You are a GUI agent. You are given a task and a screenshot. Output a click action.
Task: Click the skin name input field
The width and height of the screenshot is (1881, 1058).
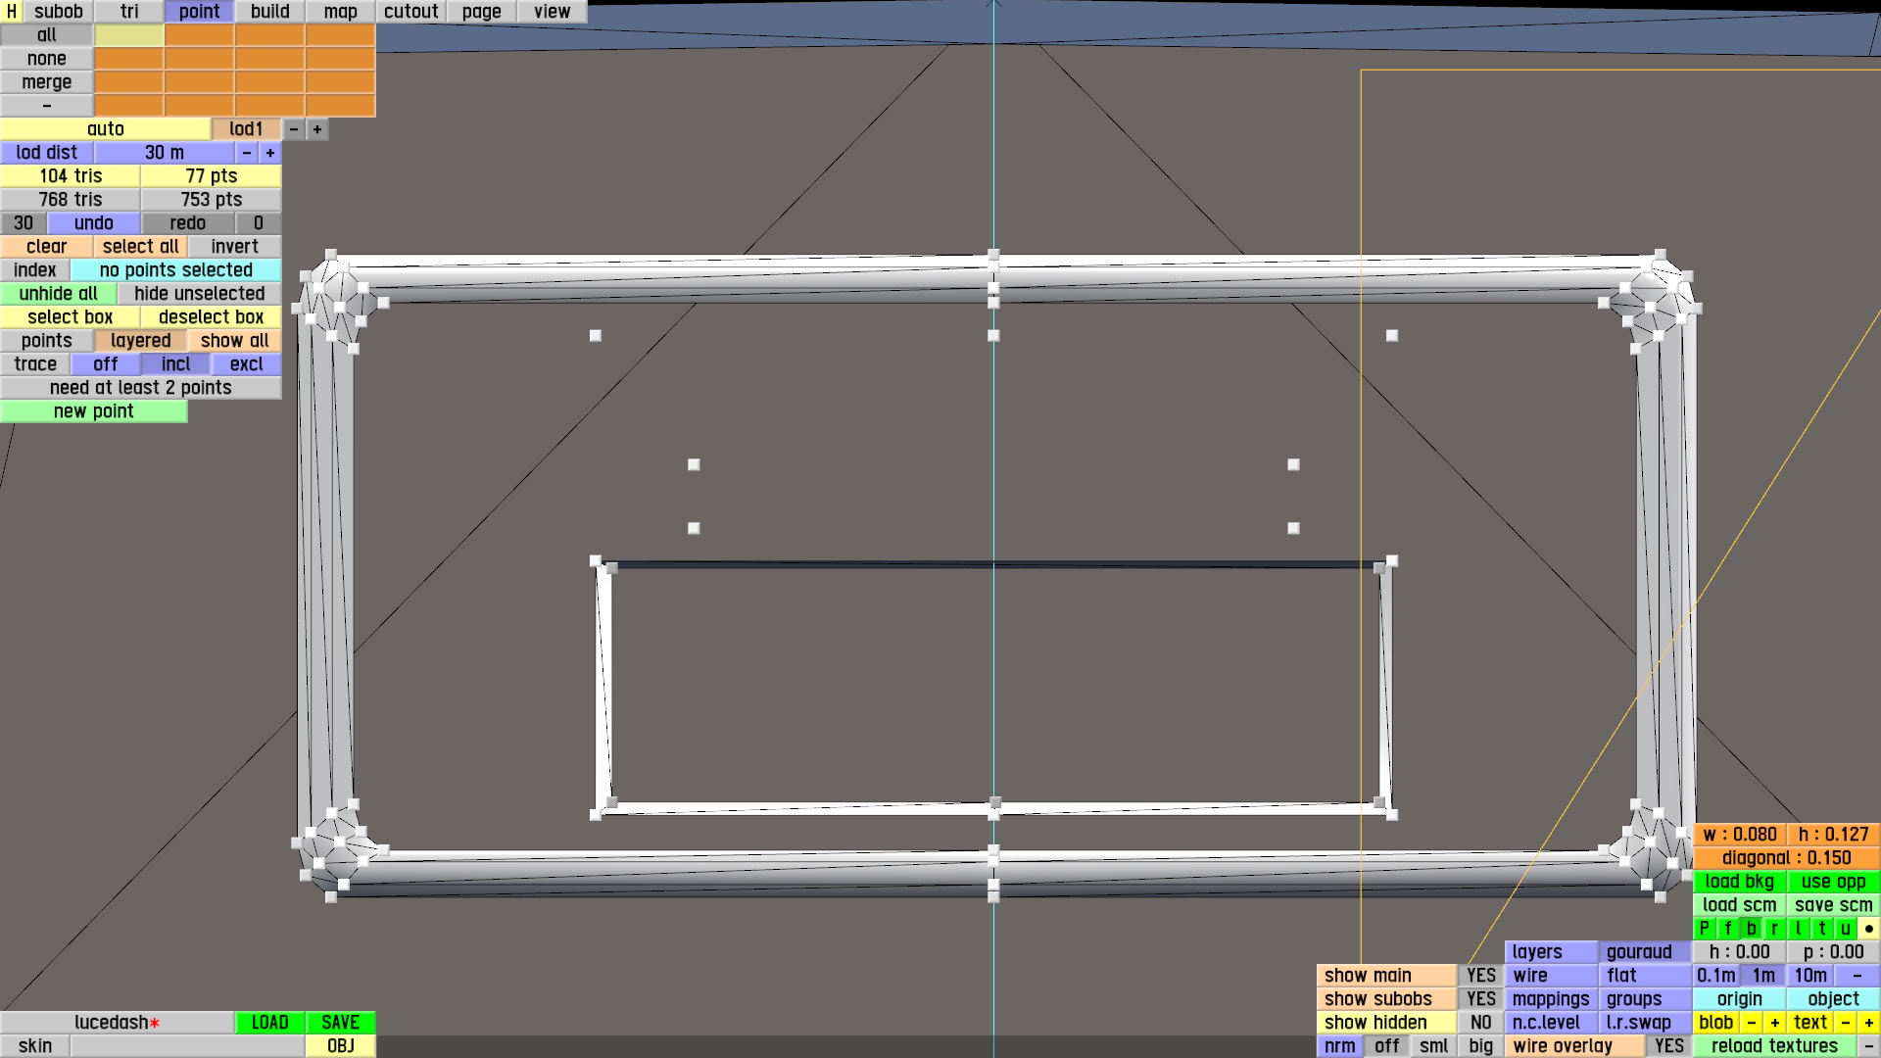pyautogui.click(x=187, y=1045)
